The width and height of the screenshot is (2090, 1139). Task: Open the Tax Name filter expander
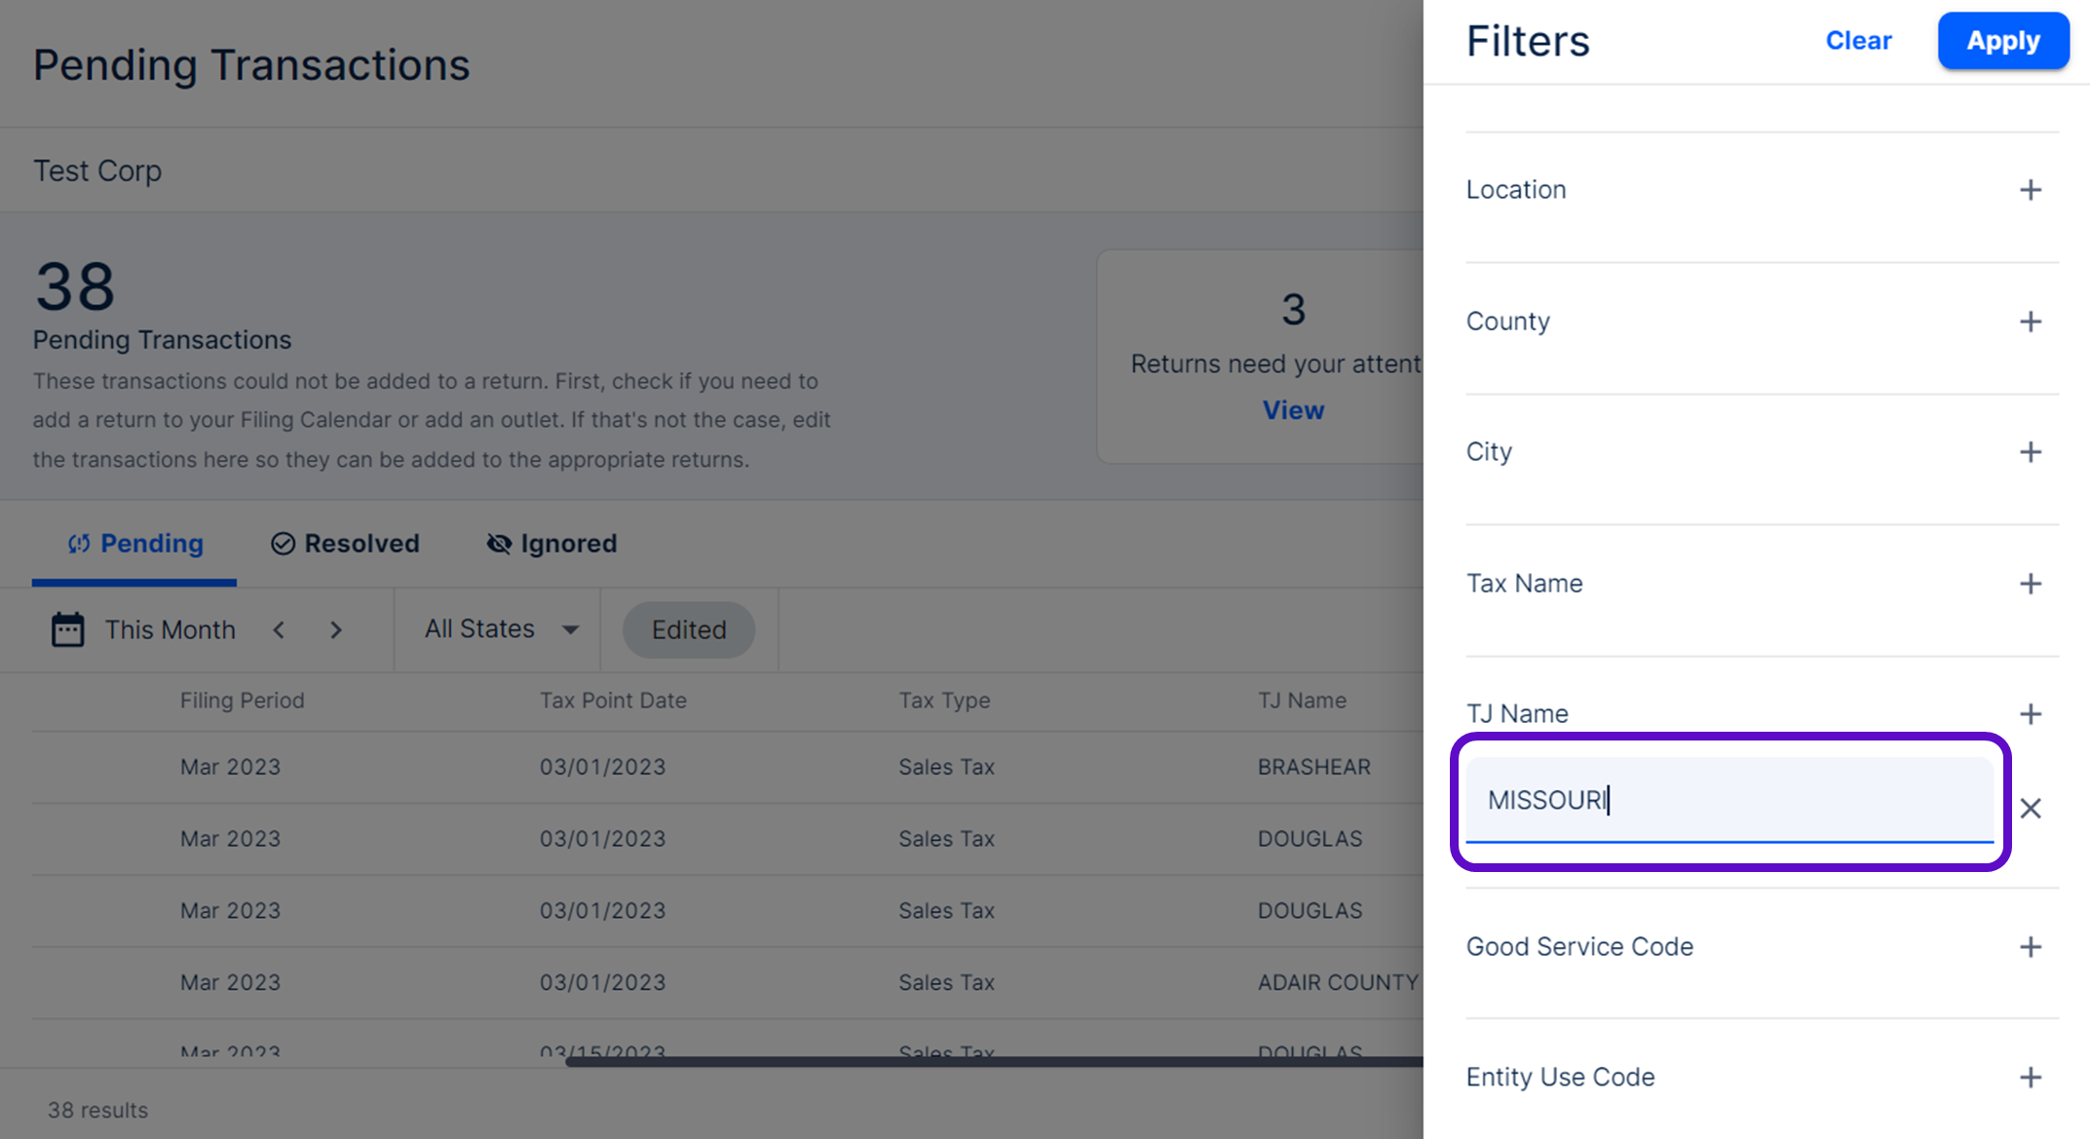point(2030,584)
